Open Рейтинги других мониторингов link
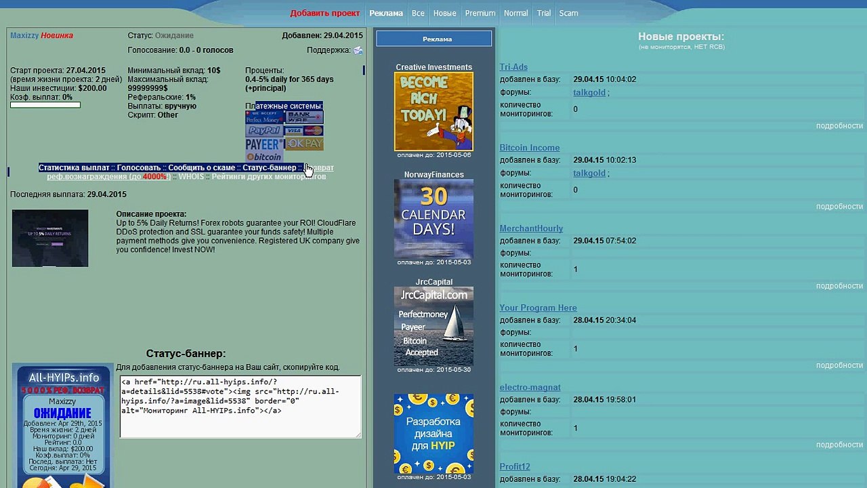Image resolution: width=867 pixels, height=488 pixels. [x=269, y=176]
